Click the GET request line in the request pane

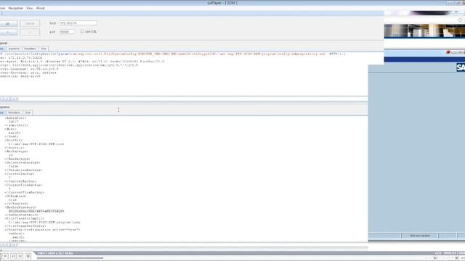(x=173, y=54)
